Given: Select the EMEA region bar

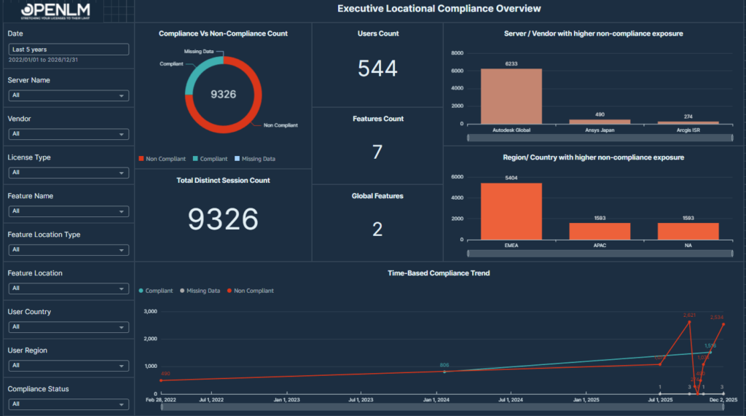Looking at the screenshot, I should (x=511, y=211).
